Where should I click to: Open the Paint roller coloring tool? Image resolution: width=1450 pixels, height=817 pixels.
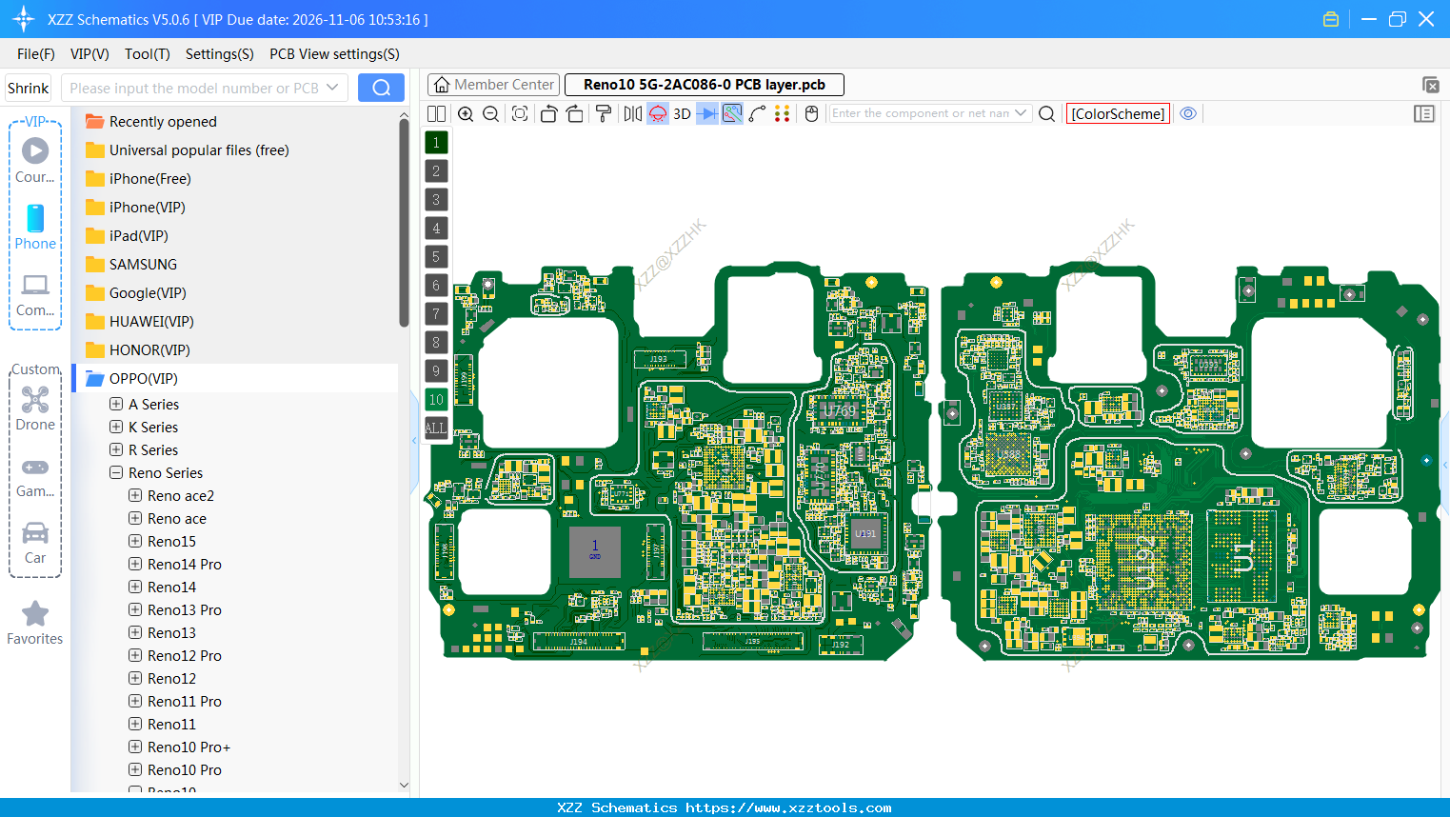604,113
